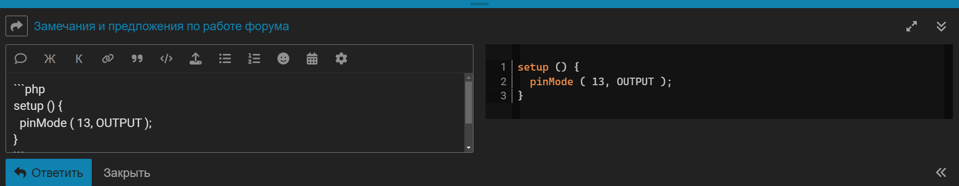Viewport: 959px width, 186px height.
Task: Click the Ответить reply button
Action: coord(48,172)
